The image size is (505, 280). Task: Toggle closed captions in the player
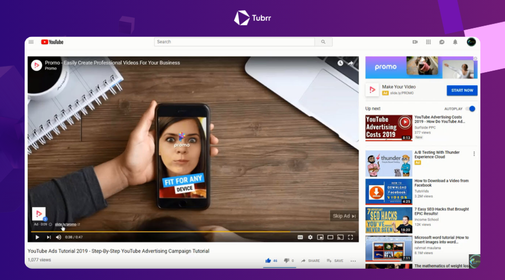coord(300,237)
